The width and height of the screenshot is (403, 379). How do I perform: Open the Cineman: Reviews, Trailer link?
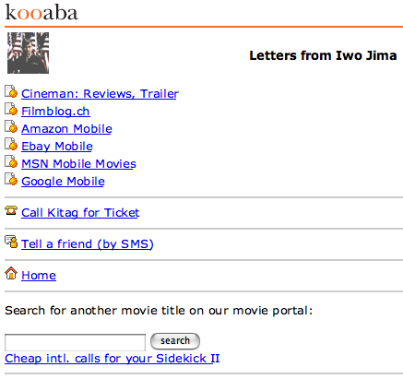(100, 93)
